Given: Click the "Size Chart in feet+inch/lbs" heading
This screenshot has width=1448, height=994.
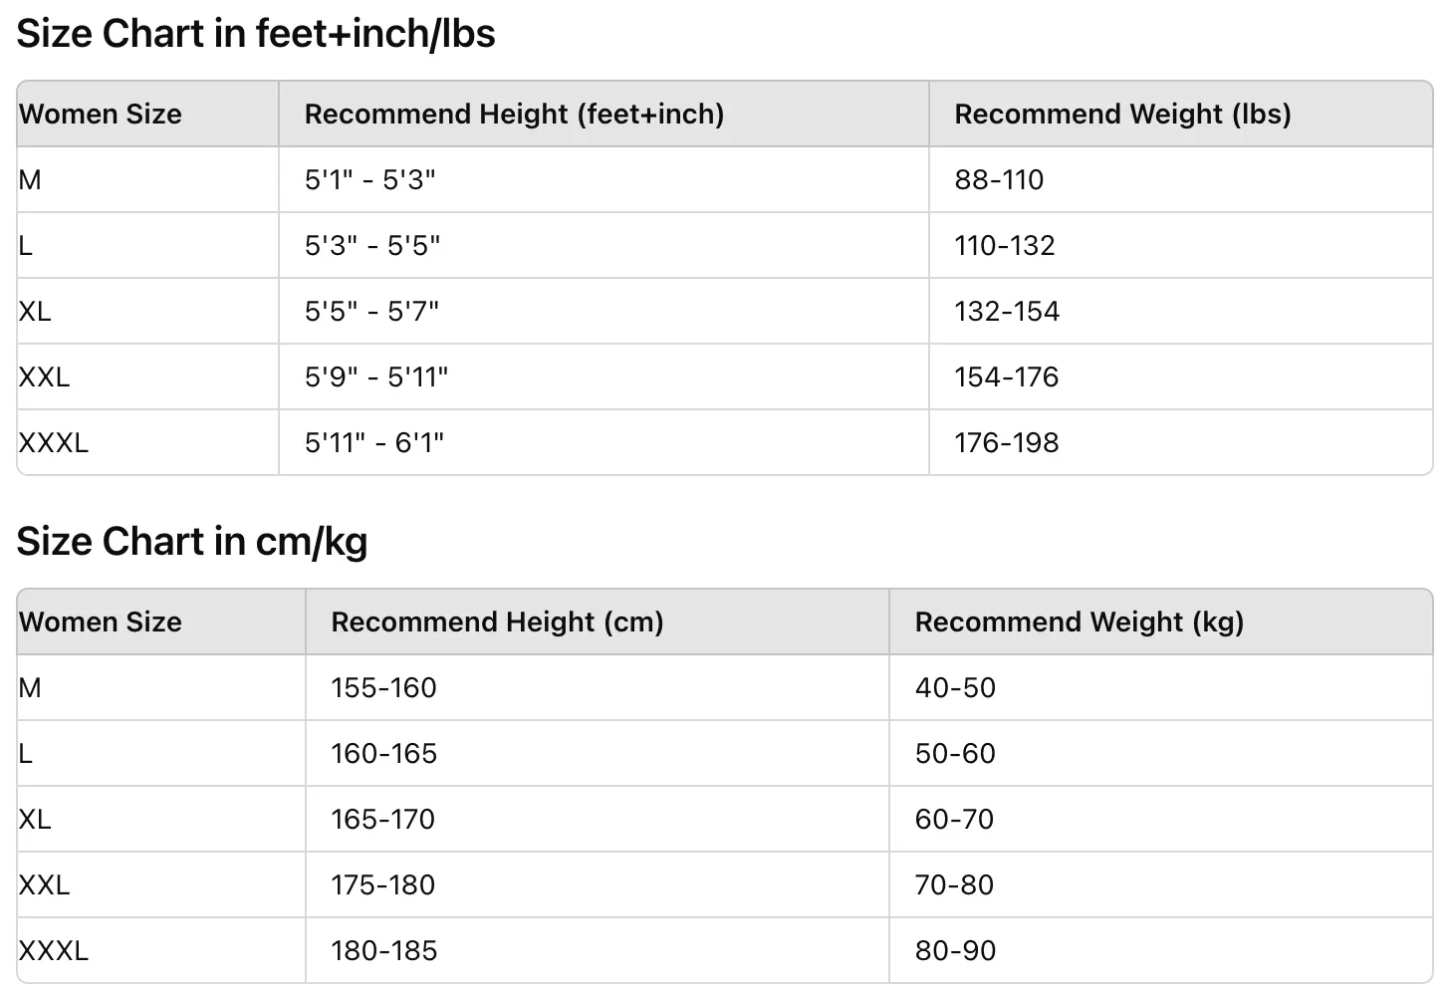Looking at the screenshot, I should pos(256,34).
